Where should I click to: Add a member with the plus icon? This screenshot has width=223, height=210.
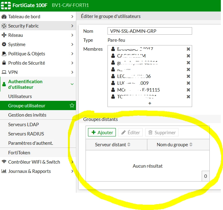pos(150,103)
